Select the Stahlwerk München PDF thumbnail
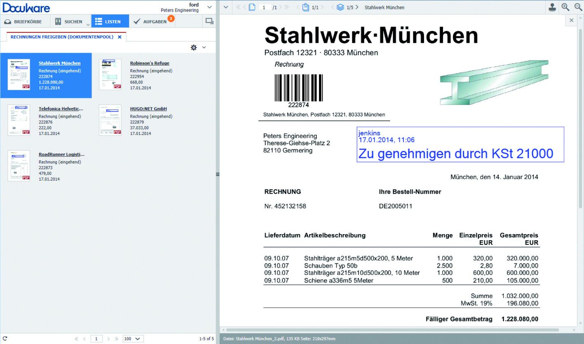This screenshot has width=584, height=344. [x=19, y=74]
